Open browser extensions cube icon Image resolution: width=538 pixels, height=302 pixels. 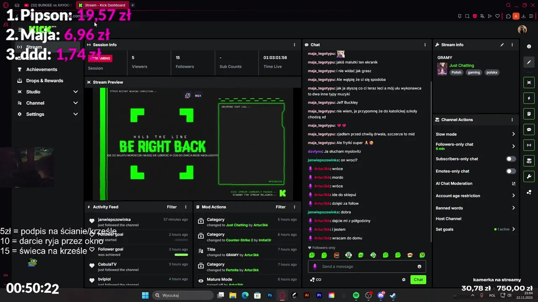(x=508, y=16)
